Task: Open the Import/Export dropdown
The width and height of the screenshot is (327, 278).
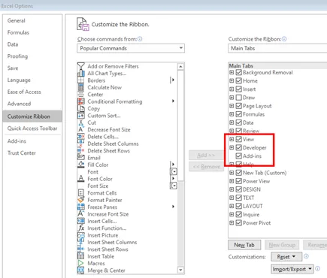Action: 292,269
